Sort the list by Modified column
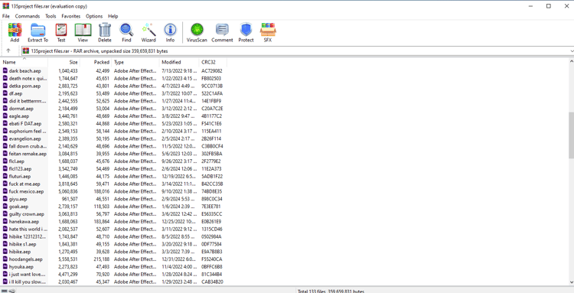Viewport: 574px width, 293px height. click(179, 62)
